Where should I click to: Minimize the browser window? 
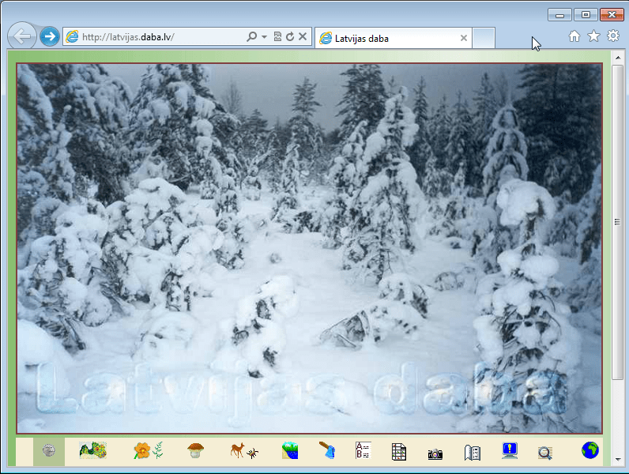560,15
